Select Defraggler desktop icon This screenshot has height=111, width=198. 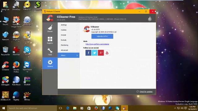[x=6, y=81]
